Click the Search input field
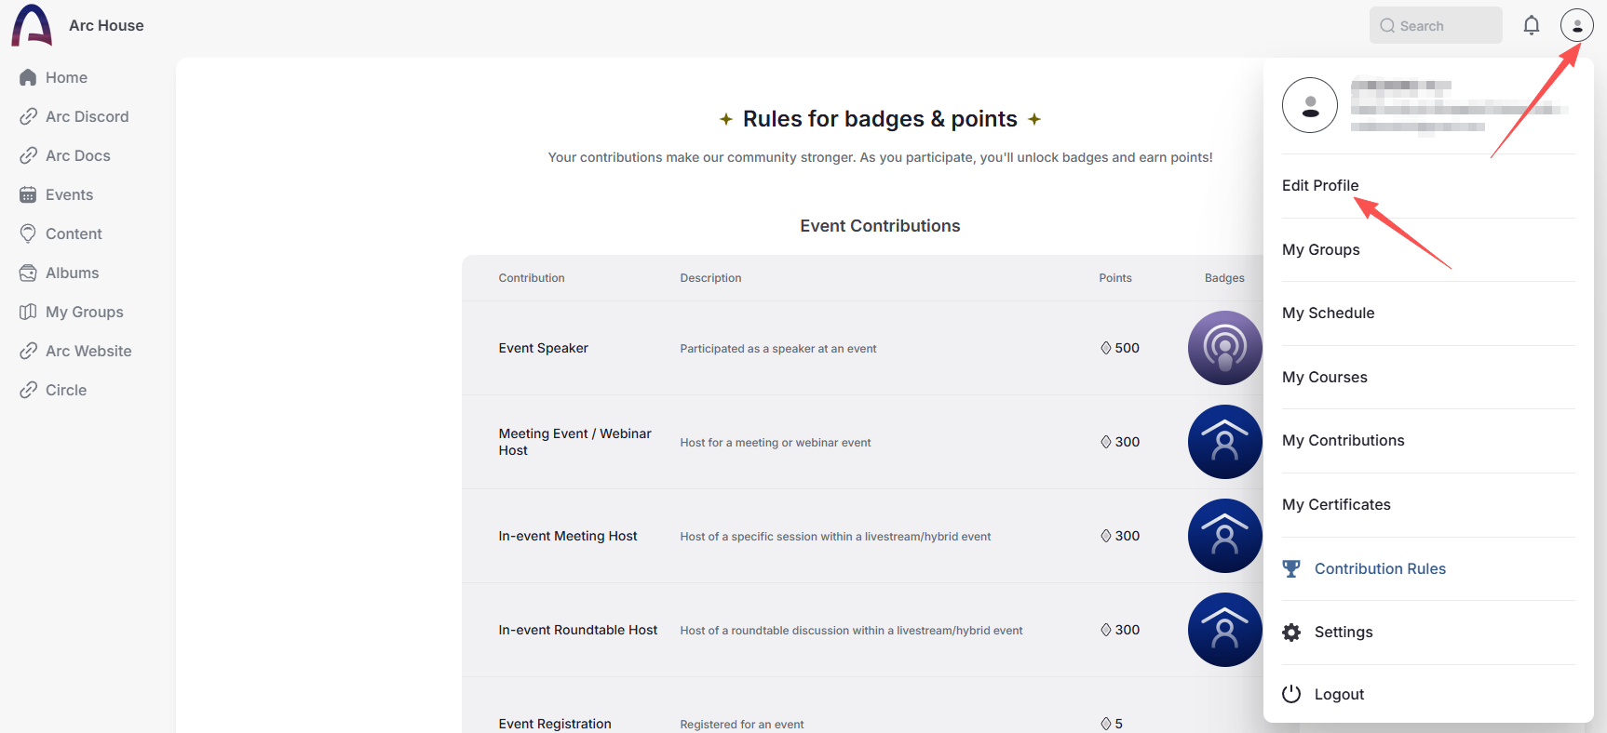 tap(1435, 25)
